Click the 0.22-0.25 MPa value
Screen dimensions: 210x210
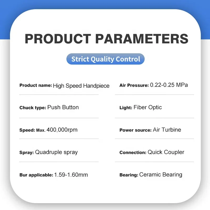pyautogui.click(x=169, y=85)
